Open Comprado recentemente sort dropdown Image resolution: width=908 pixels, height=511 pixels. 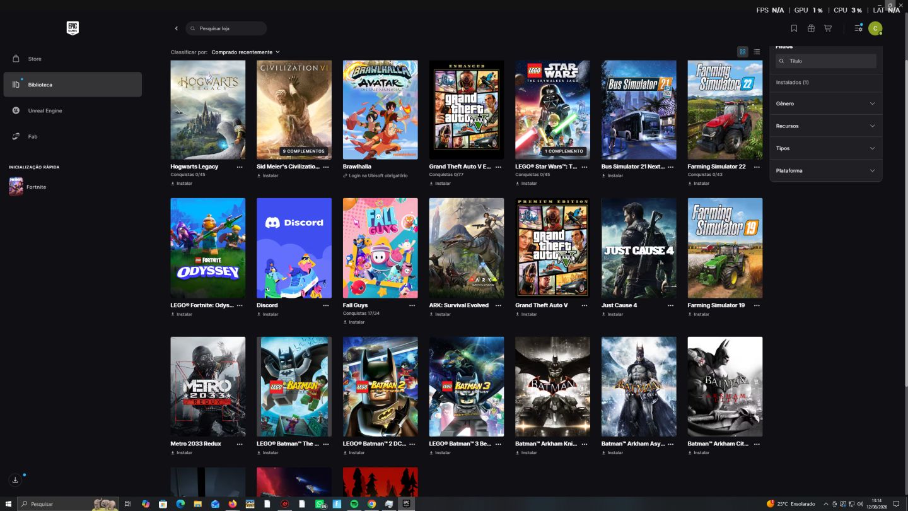click(x=245, y=52)
